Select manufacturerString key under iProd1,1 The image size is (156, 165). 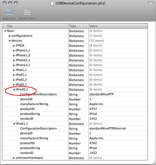point(34,138)
